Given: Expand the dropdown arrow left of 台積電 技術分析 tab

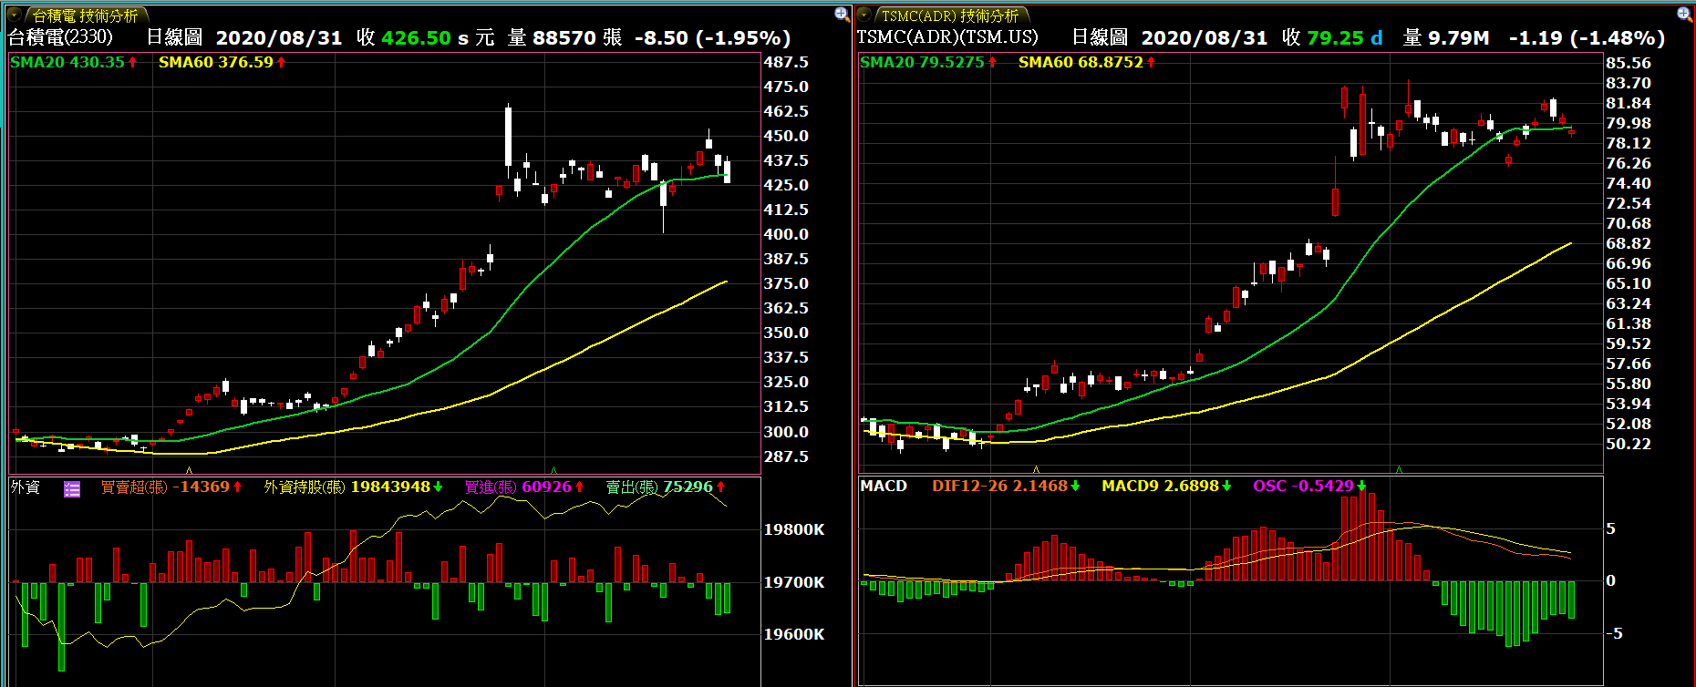Looking at the screenshot, I should tap(15, 15).
